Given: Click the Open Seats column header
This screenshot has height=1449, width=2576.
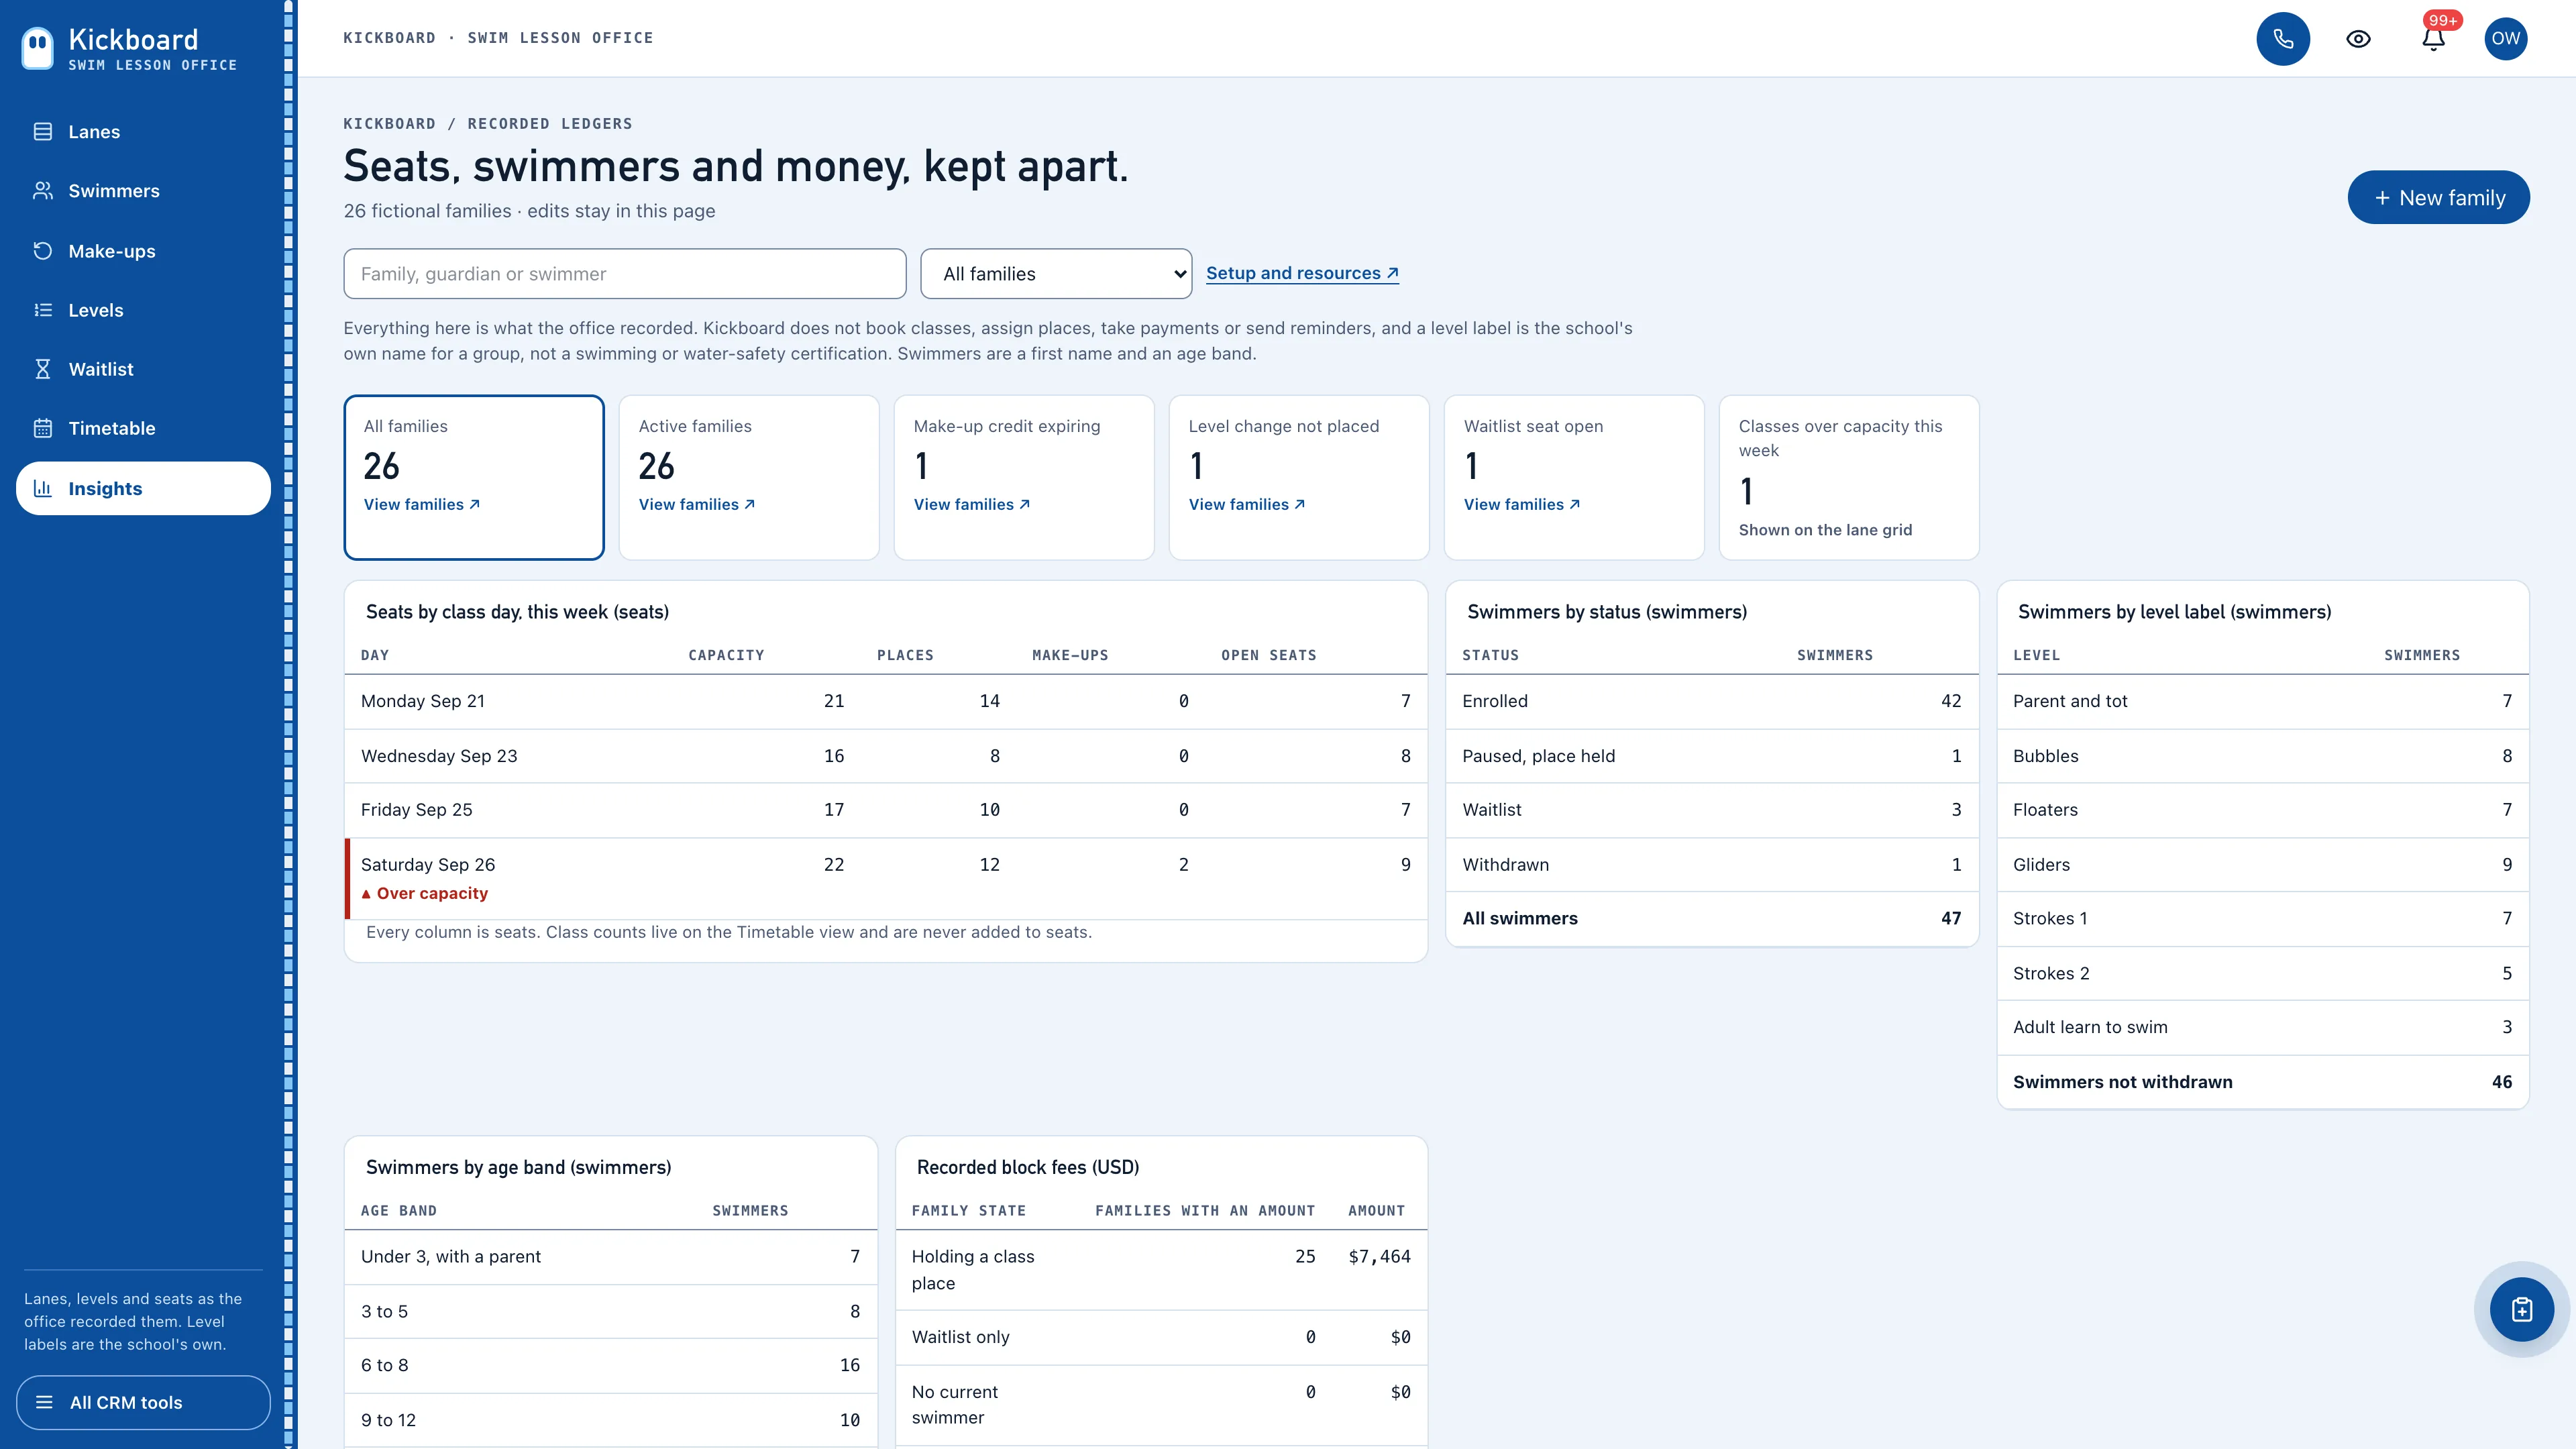Looking at the screenshot, I should coord(1268,655).
